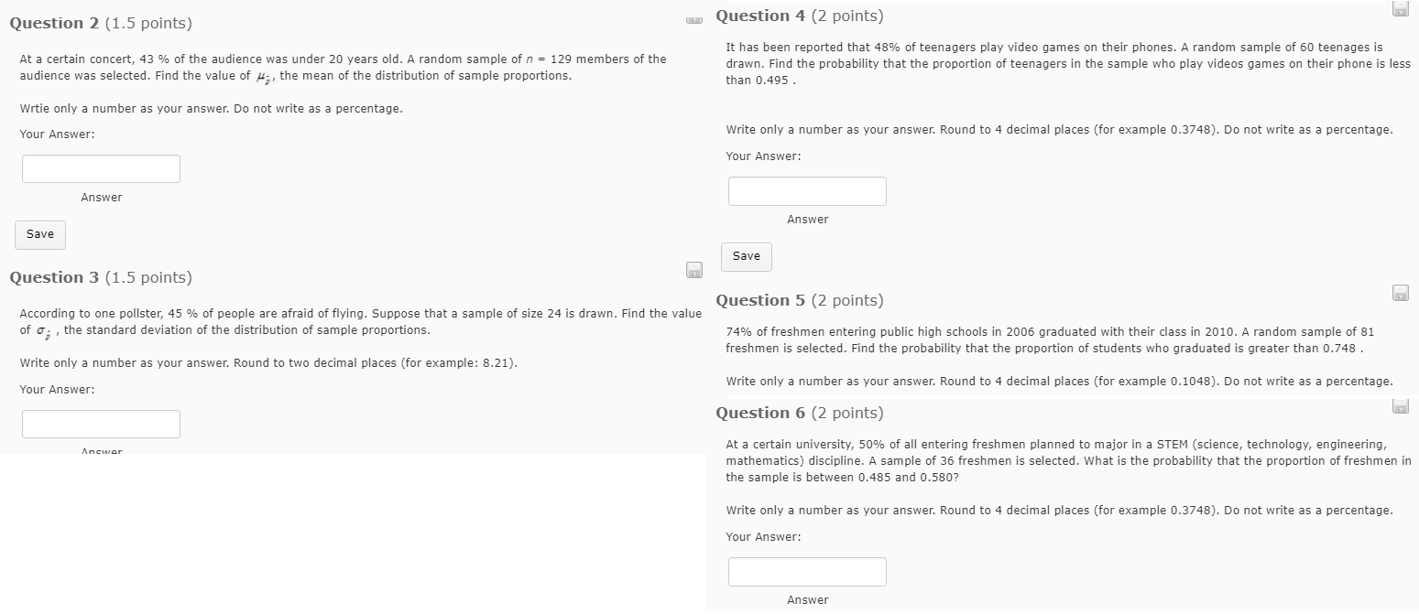This screenshot has width=1419, height=614.
Task: Click the Answer label beneath Question 6 input
Action: pos(808,599)
